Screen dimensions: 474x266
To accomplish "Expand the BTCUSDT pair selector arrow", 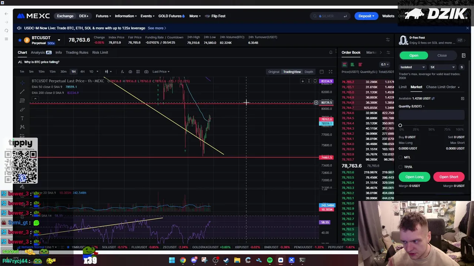I will 59,40.
